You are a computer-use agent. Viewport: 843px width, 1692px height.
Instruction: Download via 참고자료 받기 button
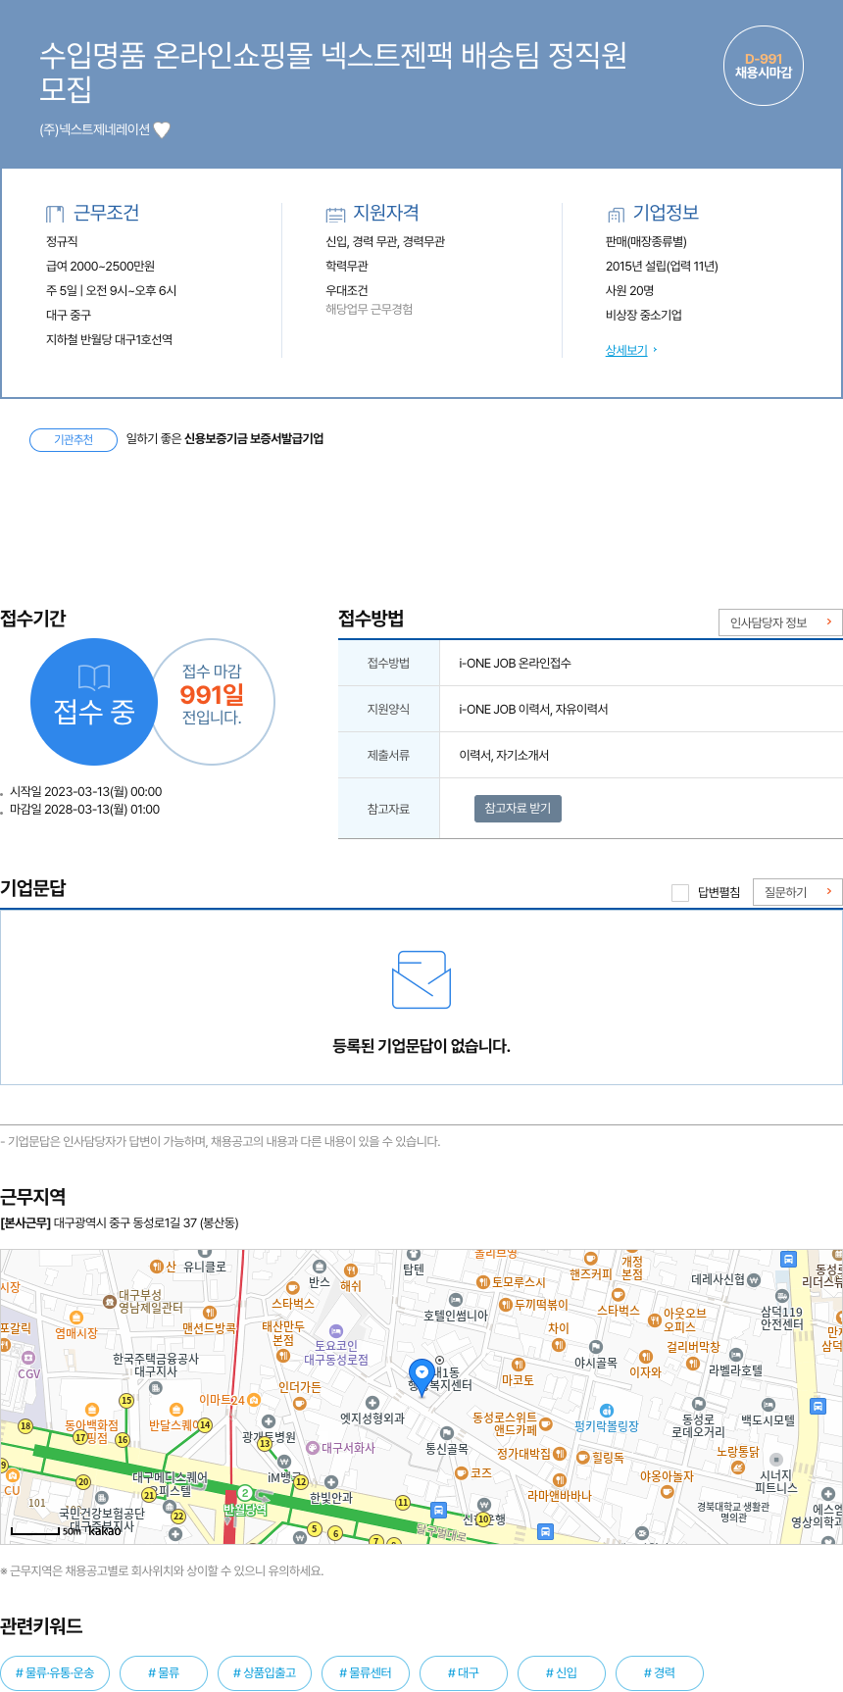(518, 808)
